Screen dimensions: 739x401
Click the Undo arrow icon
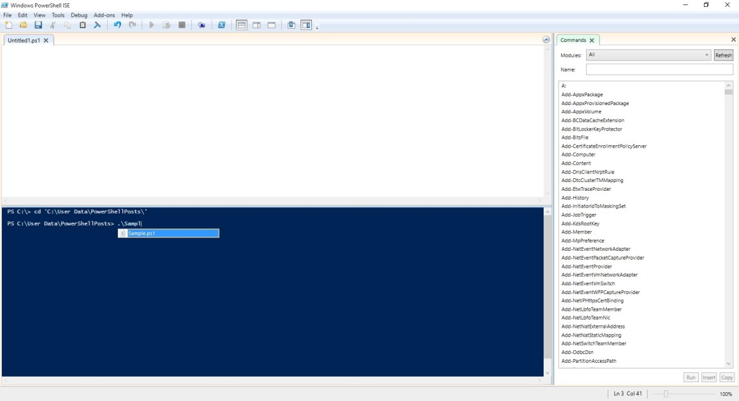(117, 25)
